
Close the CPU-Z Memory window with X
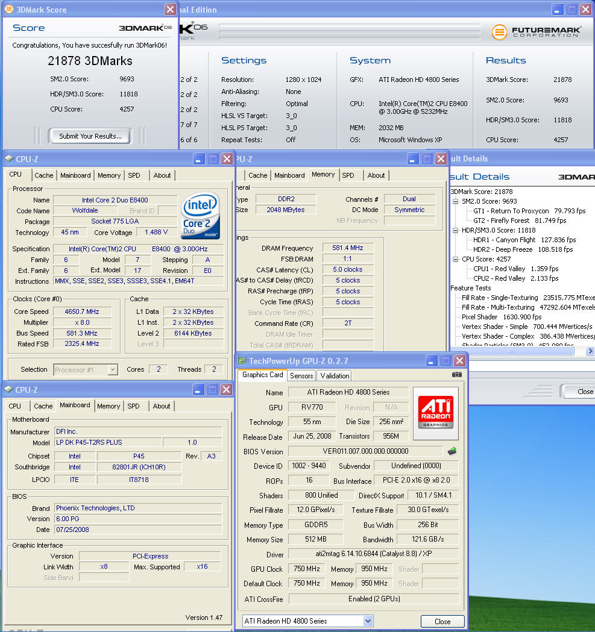click(x=441, y=159)
